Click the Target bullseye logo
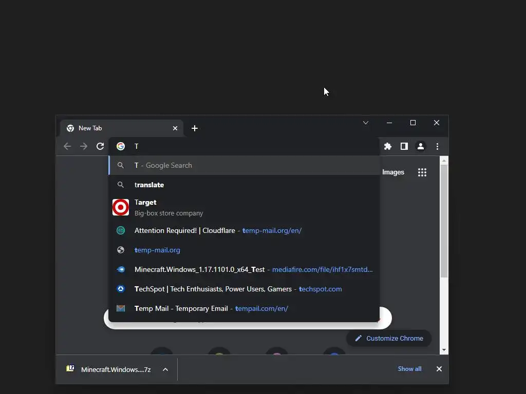526x394 pixels. point(121,207)
